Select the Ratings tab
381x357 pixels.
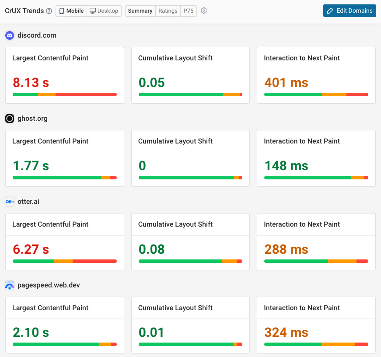tap(168, 11)
